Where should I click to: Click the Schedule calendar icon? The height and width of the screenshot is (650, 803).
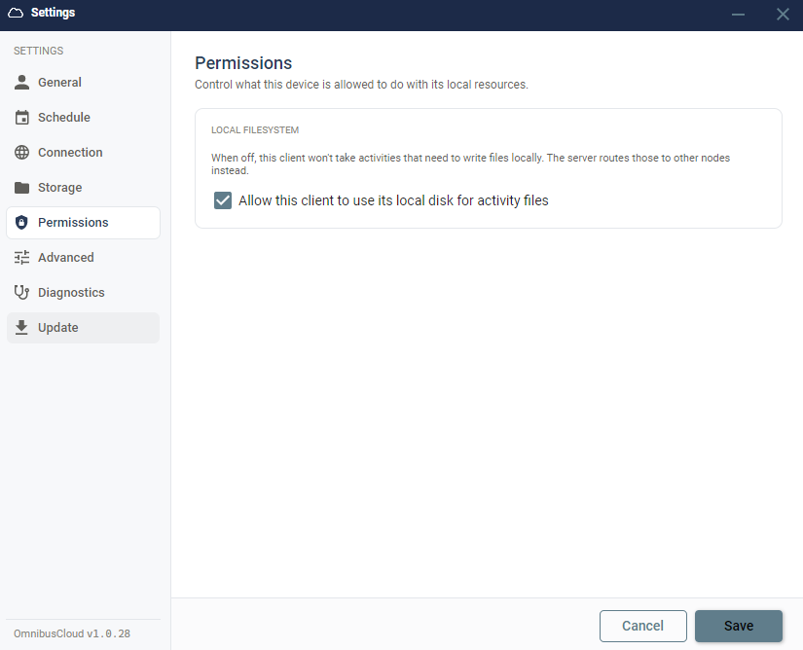point(21,117)
